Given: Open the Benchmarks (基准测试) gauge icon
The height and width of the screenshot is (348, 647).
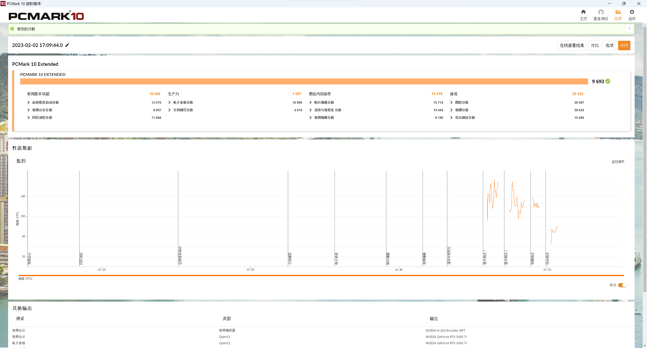Looking at the screenshot, I should click(x=601, y=12).
